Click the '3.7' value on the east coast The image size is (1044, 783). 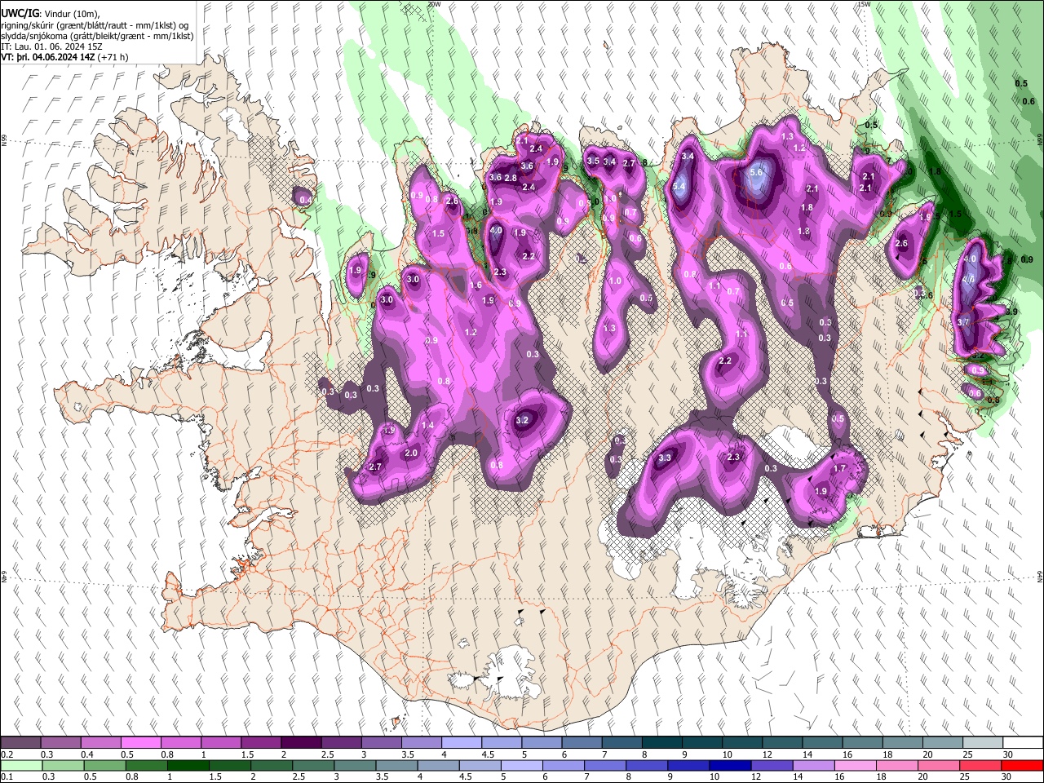(x=963, y=322)
